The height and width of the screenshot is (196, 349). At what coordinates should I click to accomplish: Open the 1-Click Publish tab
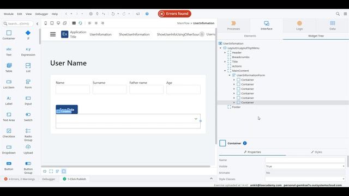click(75, 179)
